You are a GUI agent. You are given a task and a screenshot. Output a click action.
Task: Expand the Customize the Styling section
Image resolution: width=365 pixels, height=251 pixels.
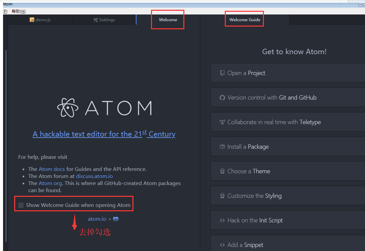(288, 196)
